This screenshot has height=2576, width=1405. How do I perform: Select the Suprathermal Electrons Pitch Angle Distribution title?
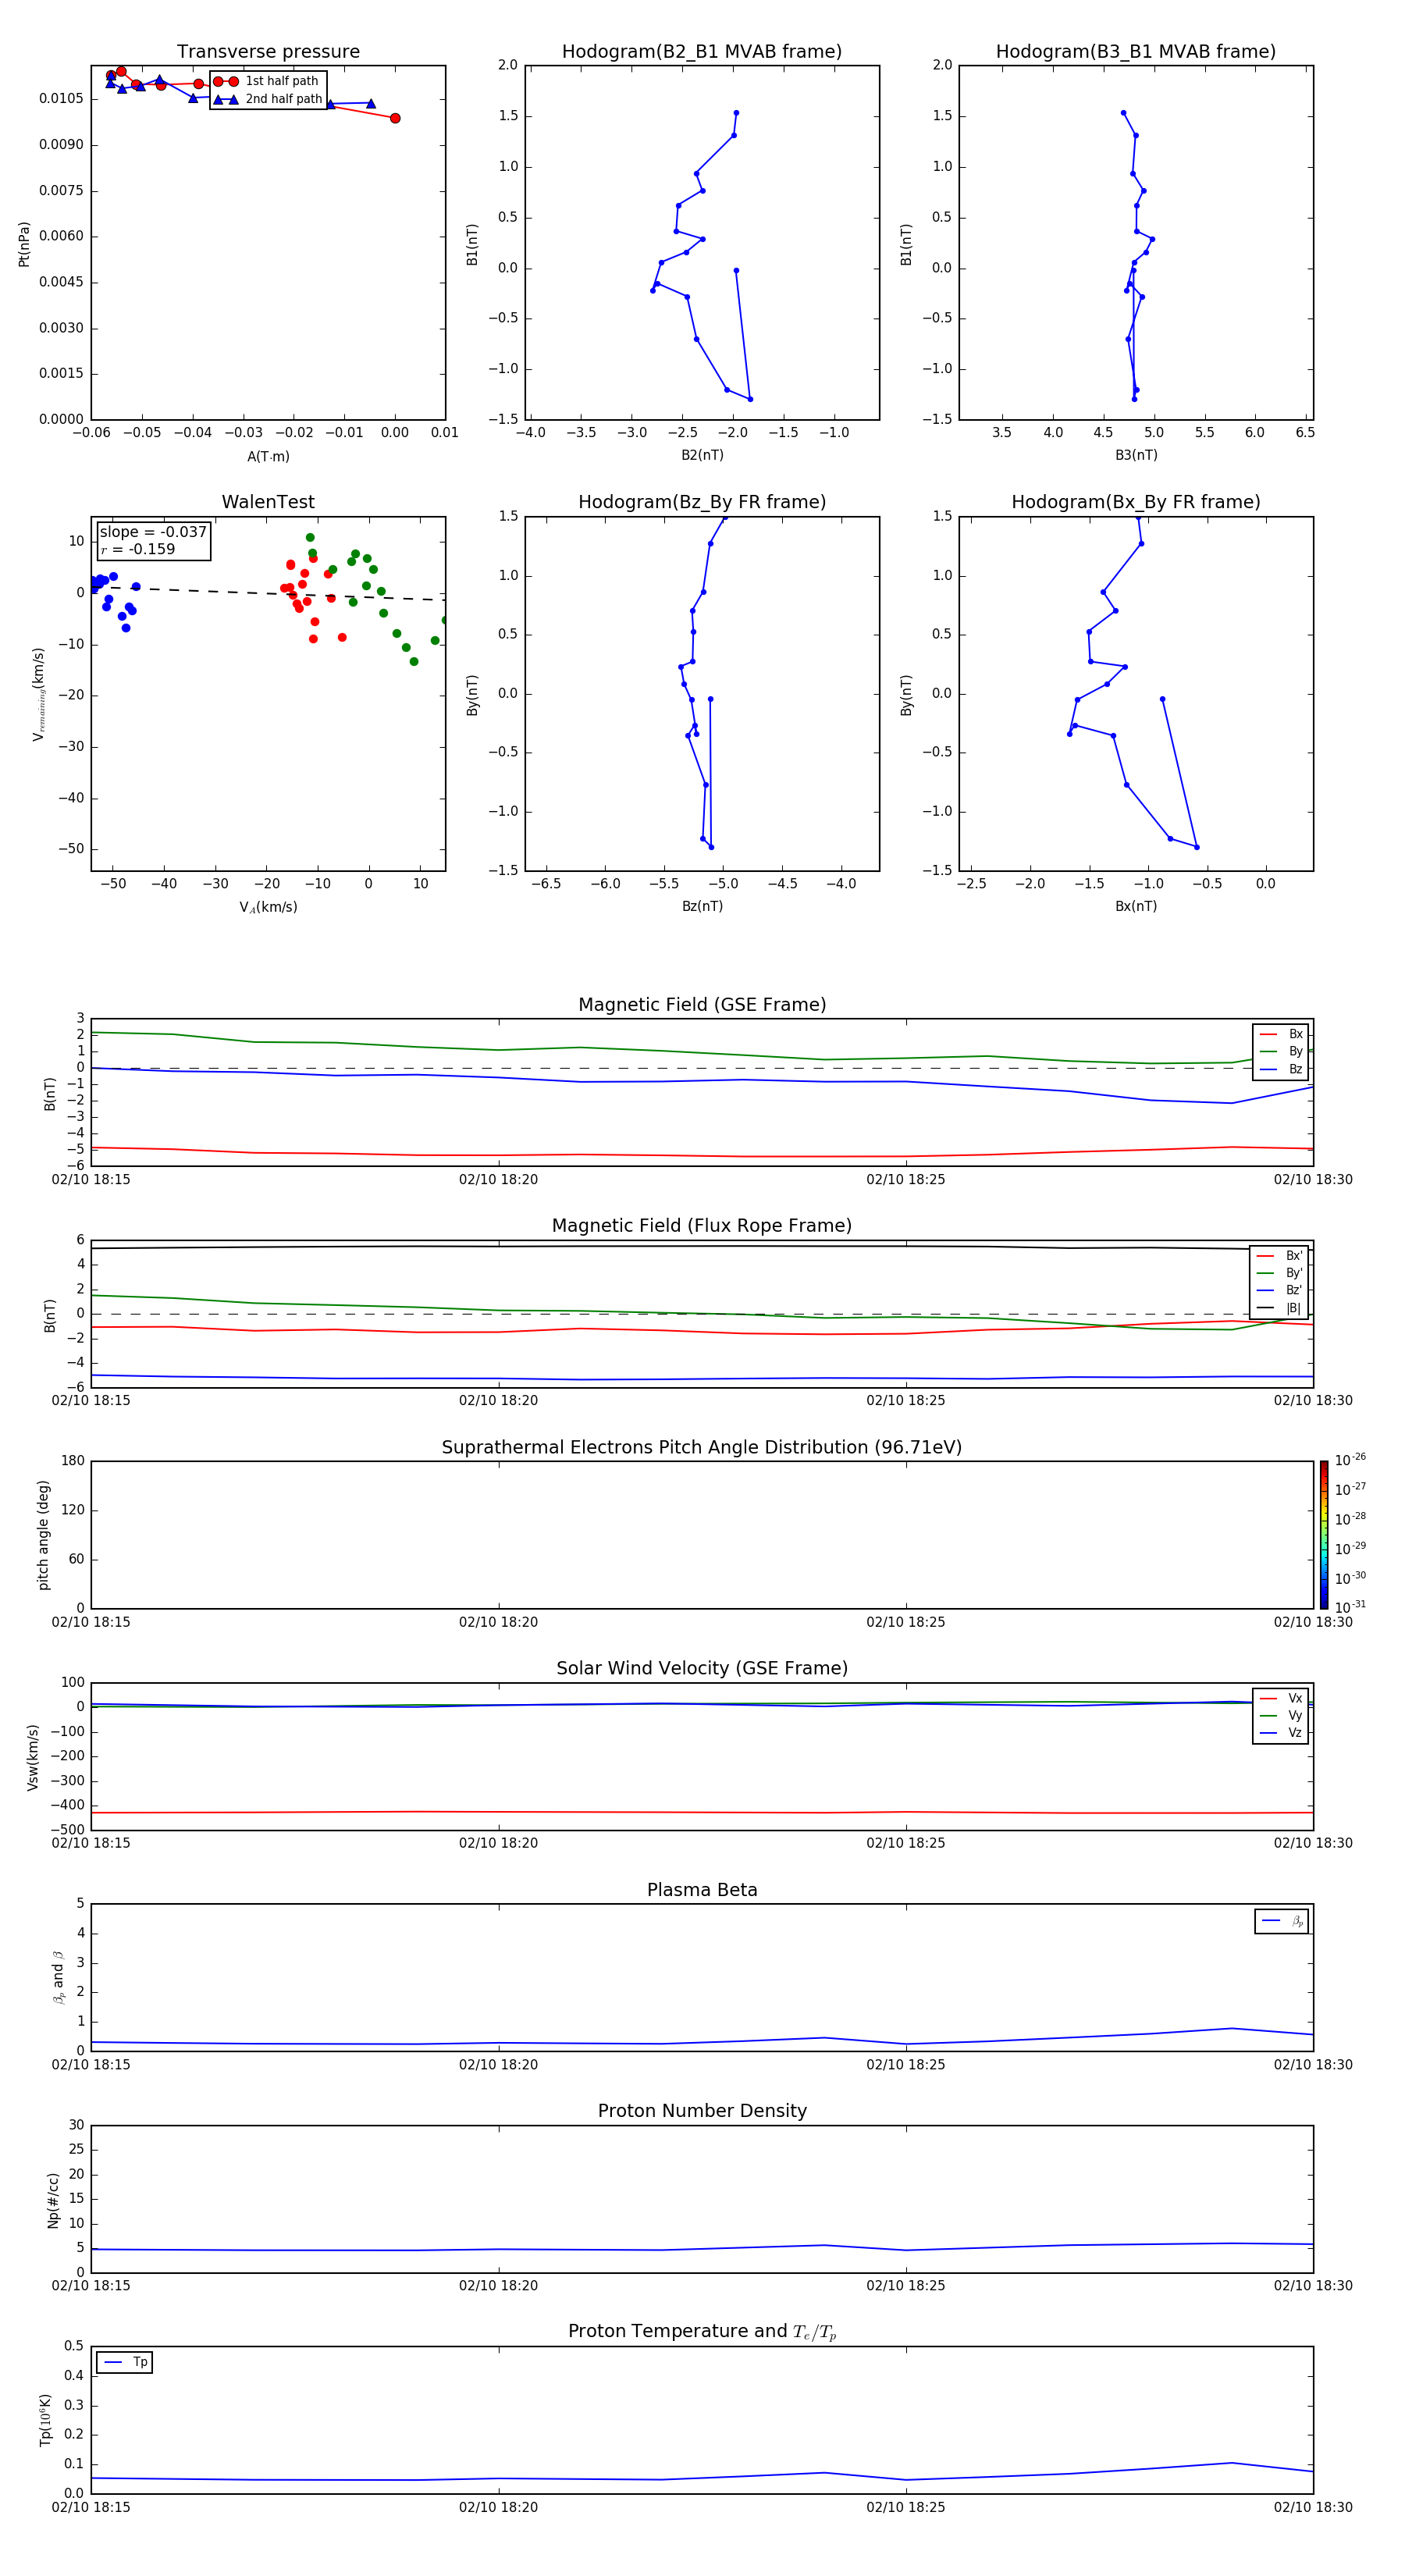(x=702, y=1448)
